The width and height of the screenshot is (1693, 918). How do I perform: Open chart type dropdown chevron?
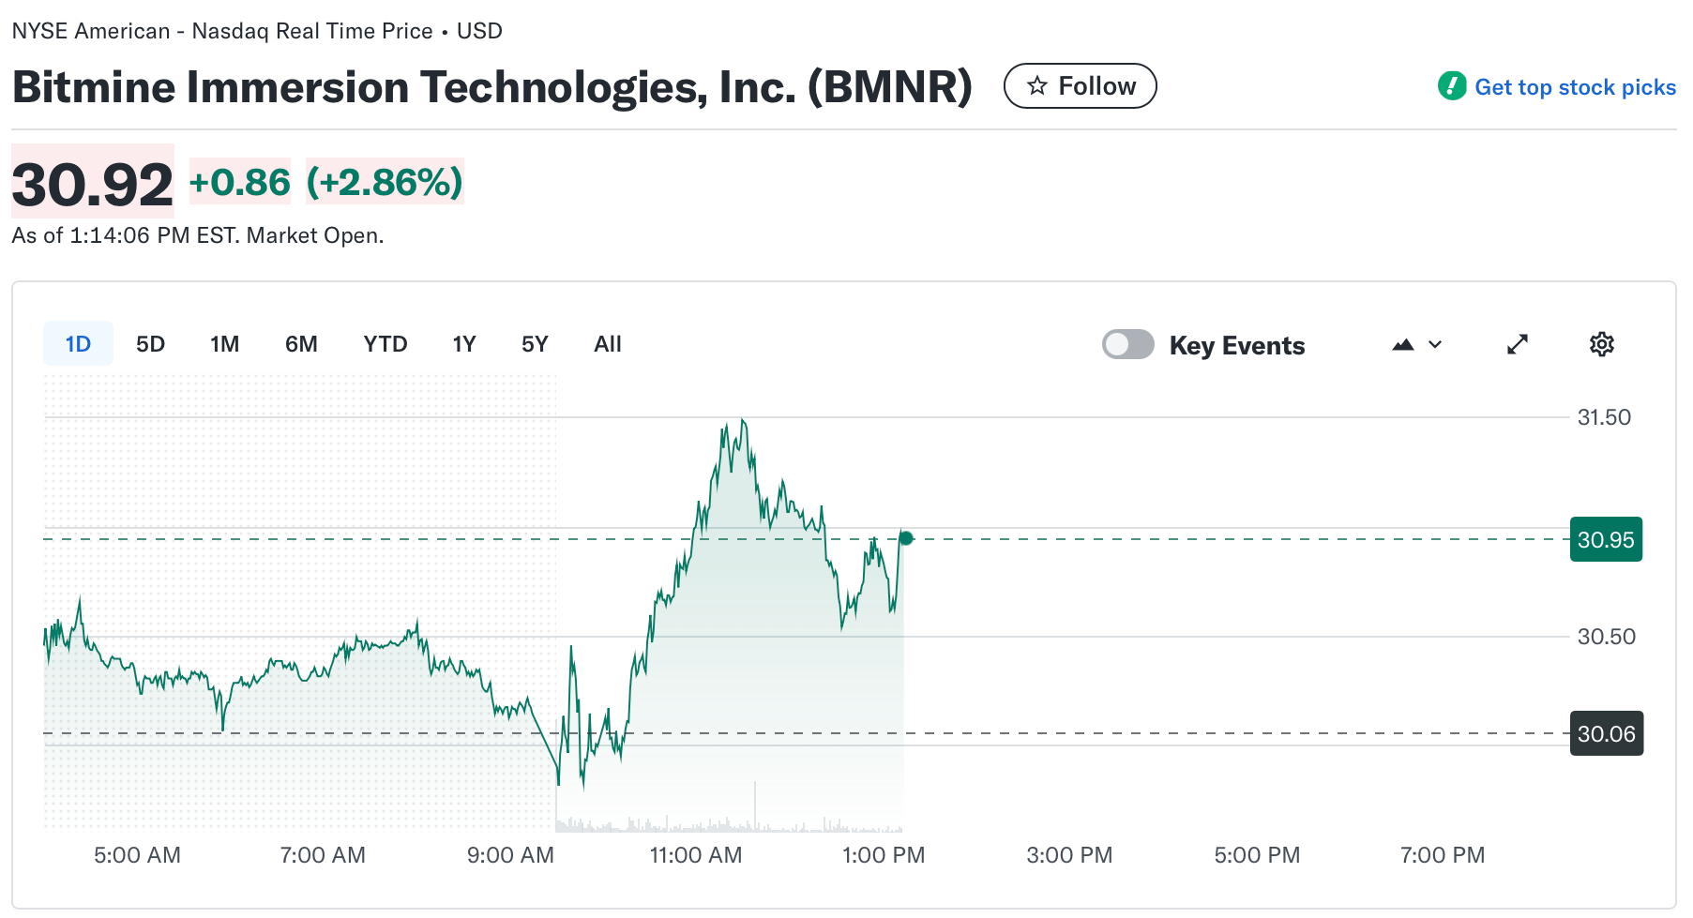[1435, 345]
